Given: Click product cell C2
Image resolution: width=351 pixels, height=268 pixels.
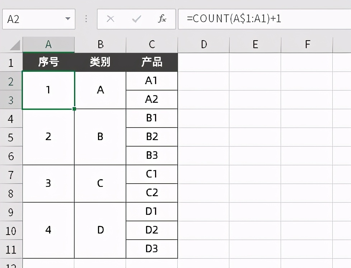Looking at the screenshot, I should tap(152, 193).
